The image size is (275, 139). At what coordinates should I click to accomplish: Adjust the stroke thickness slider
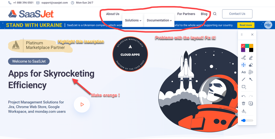point(247,120)
